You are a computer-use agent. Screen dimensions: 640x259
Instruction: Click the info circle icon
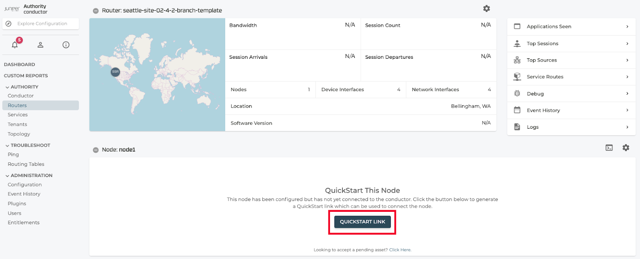point(66,45)
